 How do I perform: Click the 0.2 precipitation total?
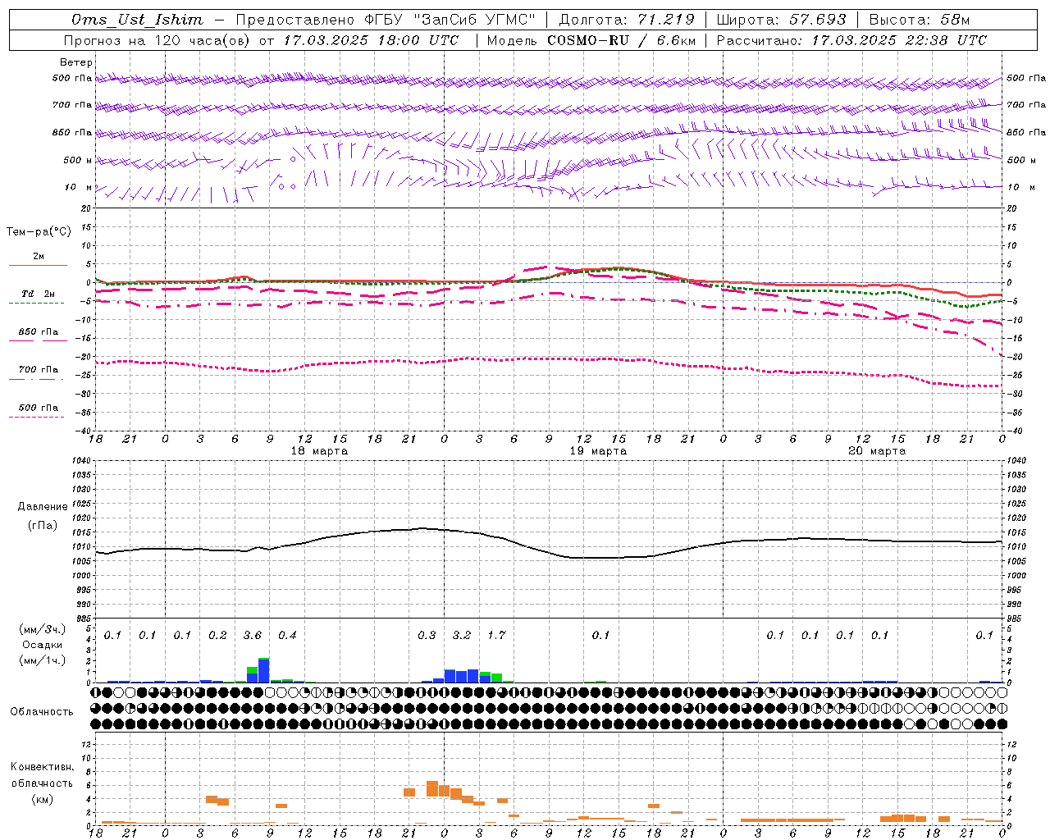click(x=217, y=636)
